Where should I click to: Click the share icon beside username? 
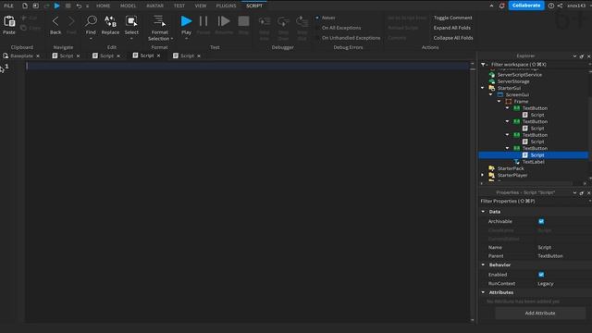(x=561, y=6)
